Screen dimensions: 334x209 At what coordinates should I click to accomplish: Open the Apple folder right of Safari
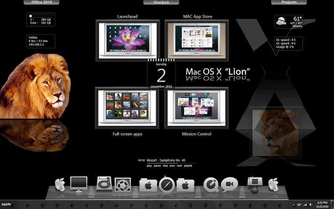[x=185, y=185]
